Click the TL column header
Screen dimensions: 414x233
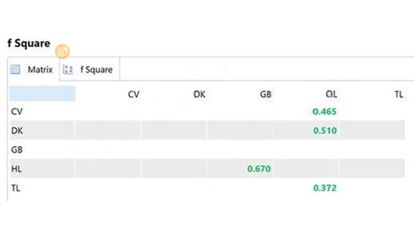tap(398, 94)
